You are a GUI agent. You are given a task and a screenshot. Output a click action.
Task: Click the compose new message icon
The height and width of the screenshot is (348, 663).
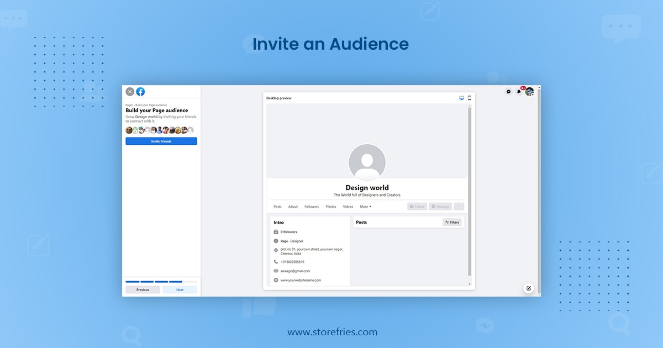[x=529, y=288]
